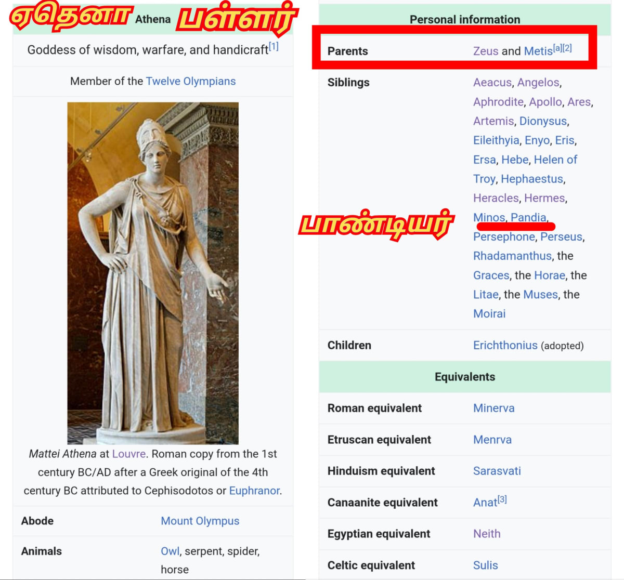This screenshot has width=624, height=580.
Task: Open the Dionysus link
Action: (543, 121)
